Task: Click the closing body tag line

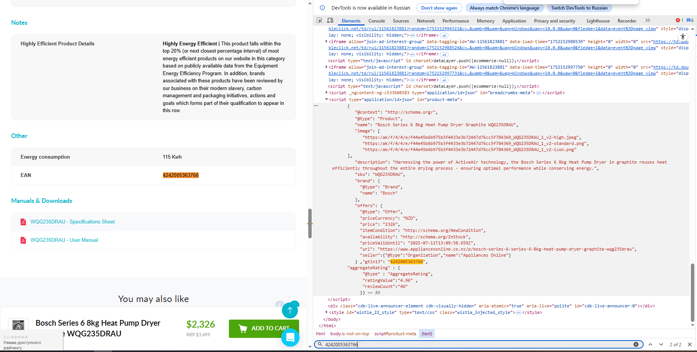Action: tap(332, 320)
